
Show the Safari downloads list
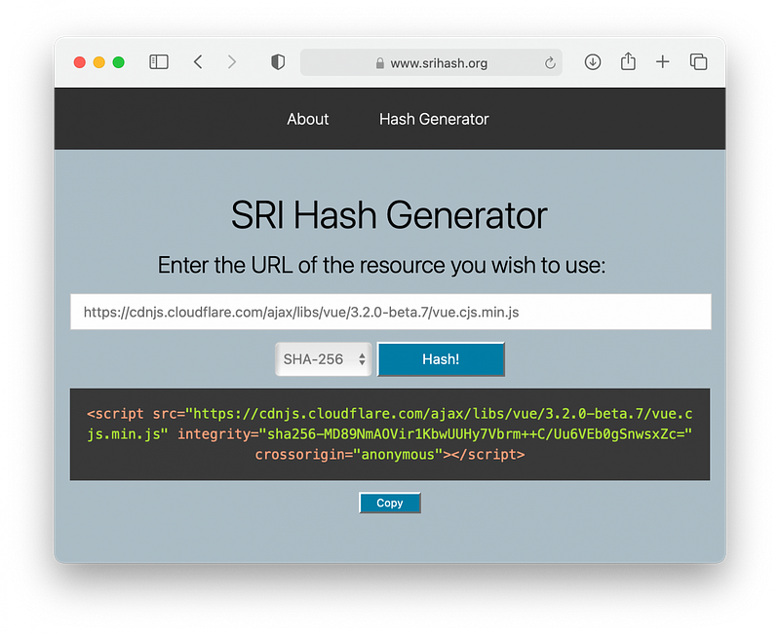pos(593,62)
